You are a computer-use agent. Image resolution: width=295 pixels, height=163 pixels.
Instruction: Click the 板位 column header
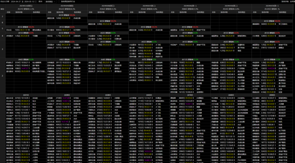point(3,9)
